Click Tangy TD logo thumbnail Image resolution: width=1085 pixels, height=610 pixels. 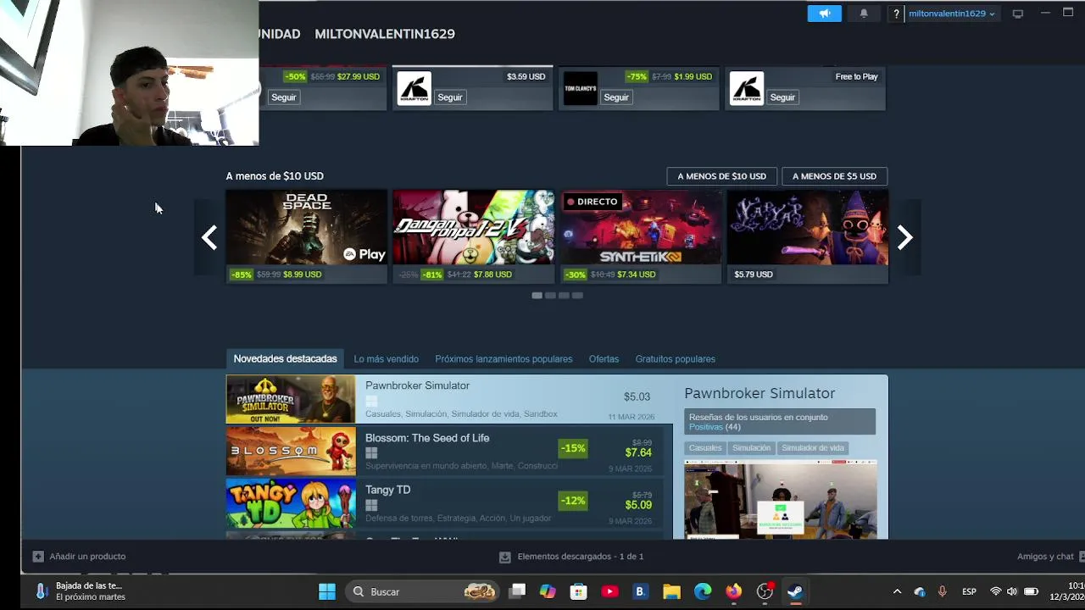click(291, 503)
